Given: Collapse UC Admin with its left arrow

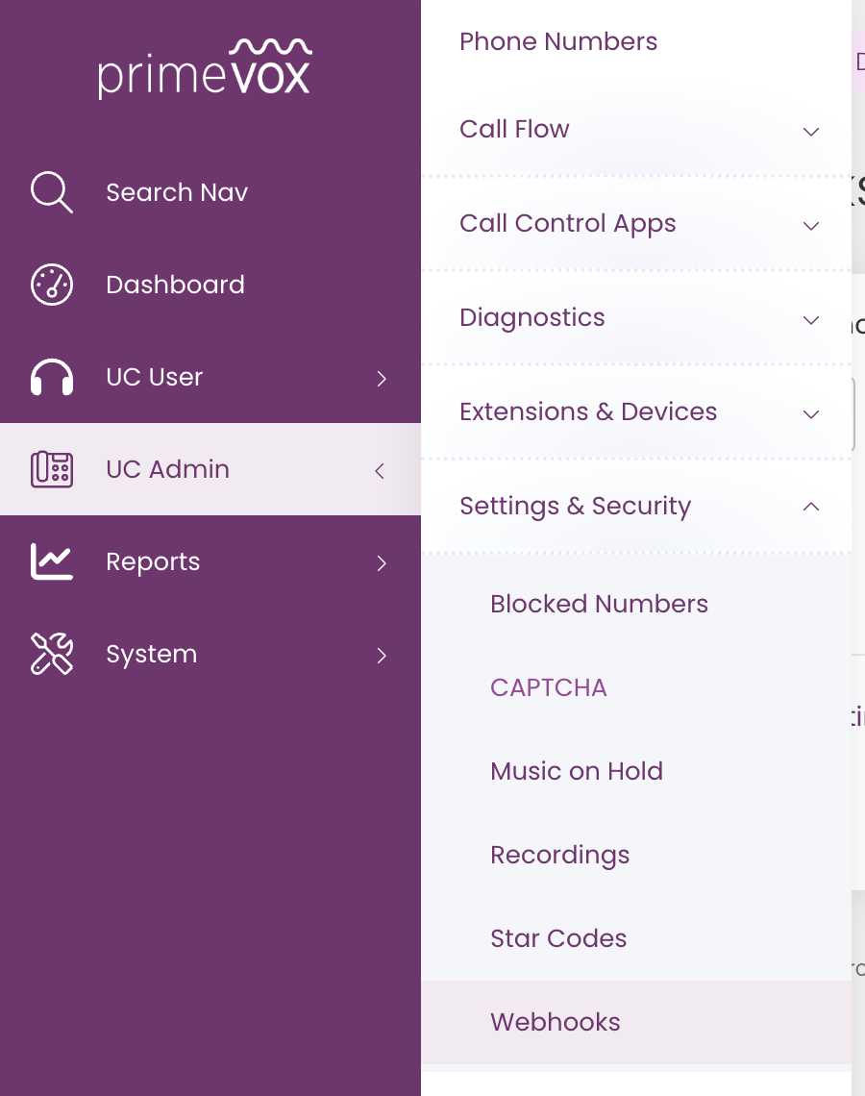Looking at the screenshot, I should click(x=380, y=471).
